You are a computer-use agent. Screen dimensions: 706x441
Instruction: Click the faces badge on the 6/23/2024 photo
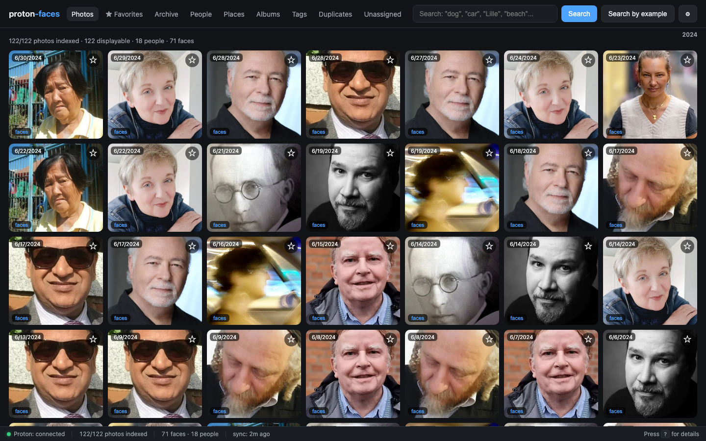616,132
